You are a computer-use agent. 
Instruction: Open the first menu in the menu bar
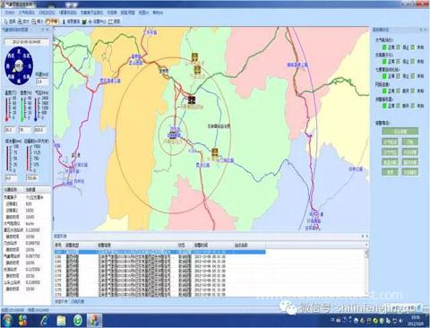(10, 13)
